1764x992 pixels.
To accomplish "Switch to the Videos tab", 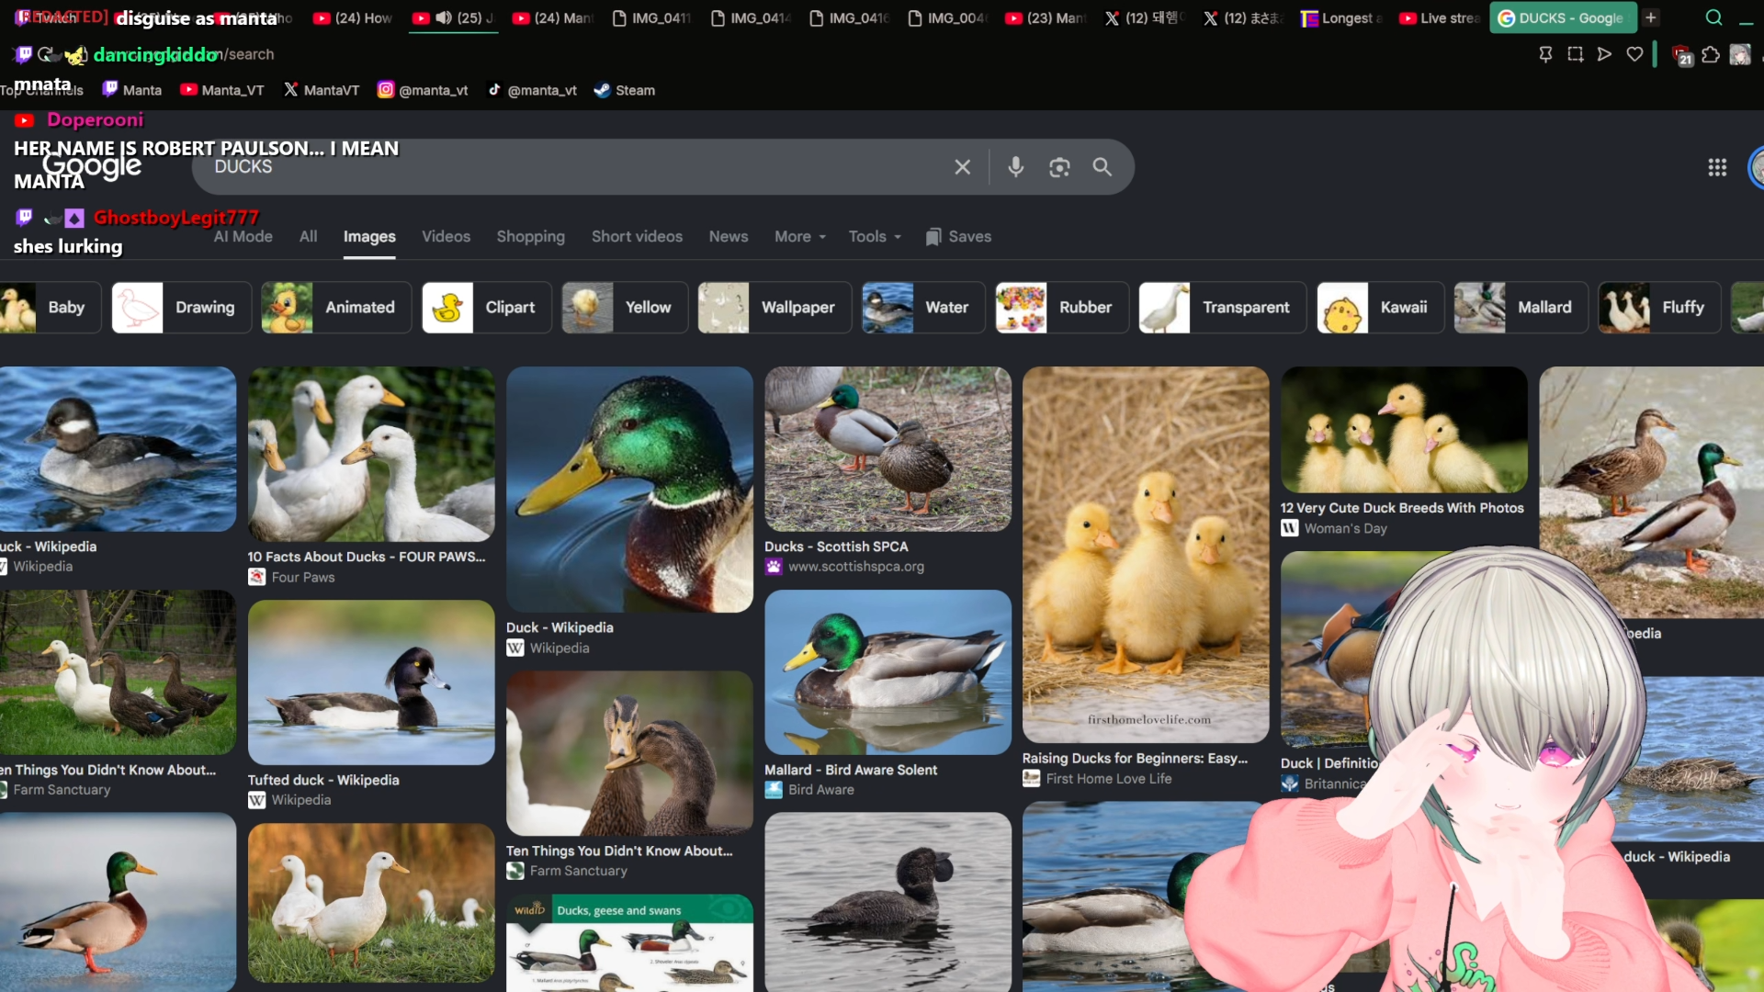I will (446, 237).
